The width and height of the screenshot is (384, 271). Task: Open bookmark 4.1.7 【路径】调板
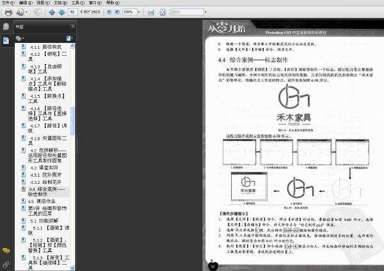(x=47, y=128)
